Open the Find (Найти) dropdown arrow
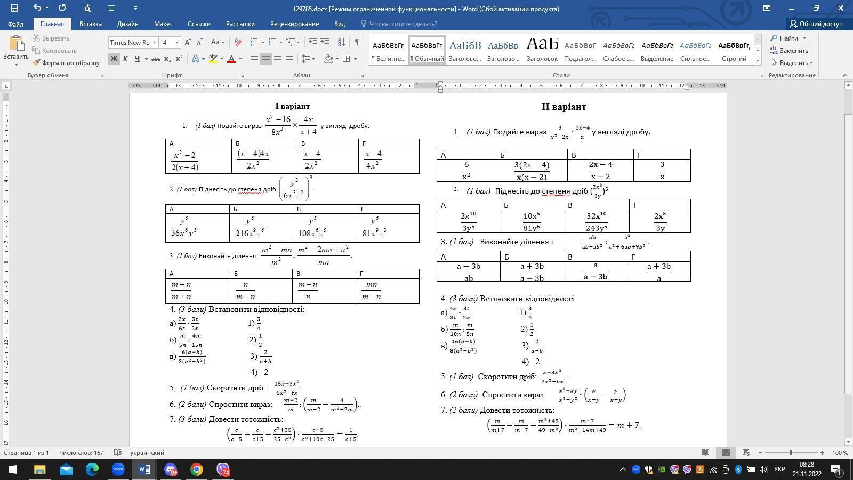The width and height of the screenshot is (853, 480). click(x=804, y=38)
